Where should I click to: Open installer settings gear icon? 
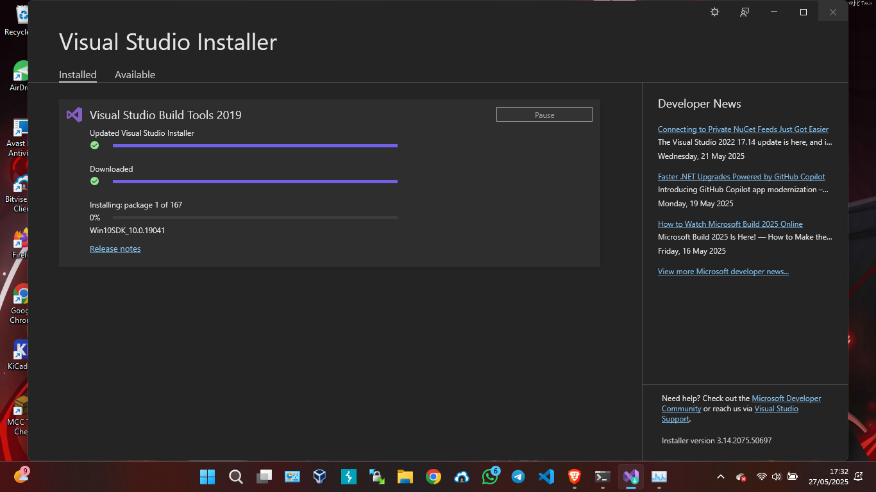pyautogui.click(x=714, y=12)
